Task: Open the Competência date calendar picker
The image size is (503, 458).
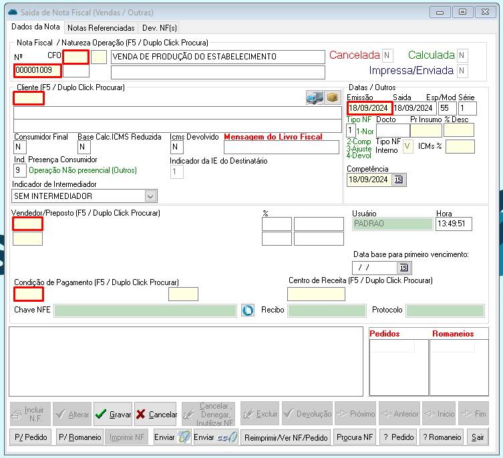Action: [x=399, y=180]
